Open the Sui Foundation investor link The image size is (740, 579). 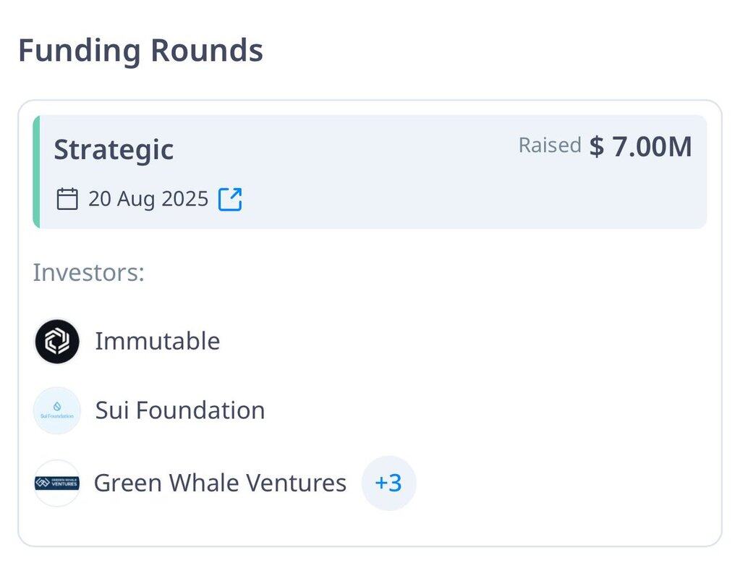point(180,410)
